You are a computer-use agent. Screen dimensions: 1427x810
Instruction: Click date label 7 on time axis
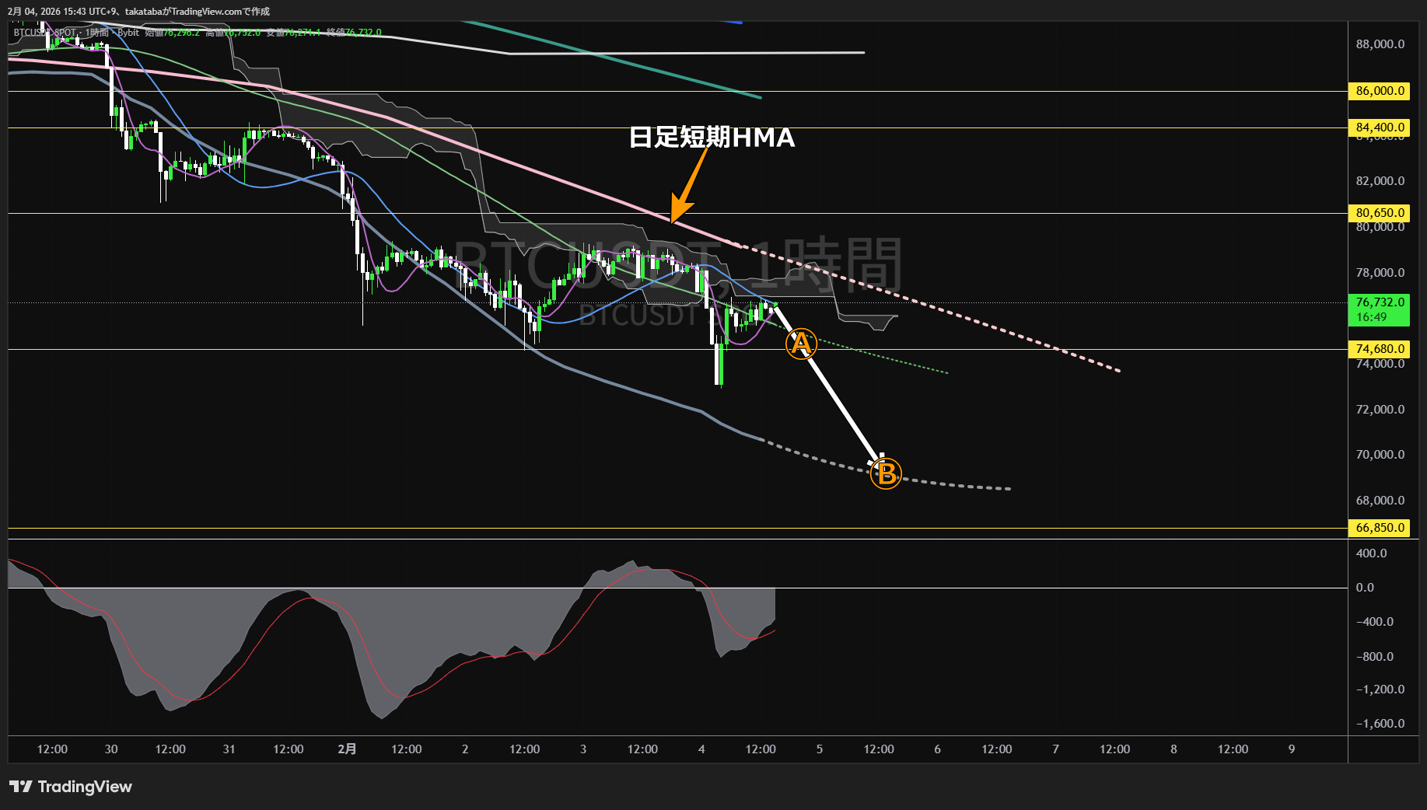pyautogui.click(x=1055, y=749)
